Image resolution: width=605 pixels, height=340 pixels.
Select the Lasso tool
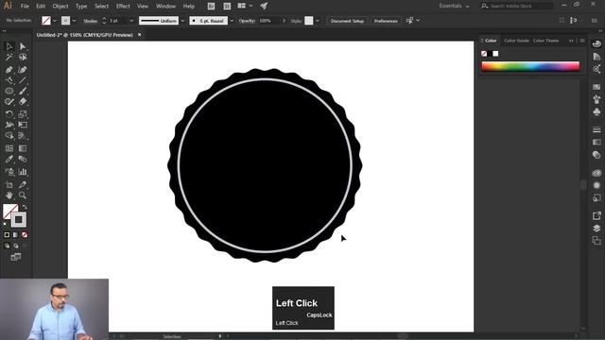23,58
